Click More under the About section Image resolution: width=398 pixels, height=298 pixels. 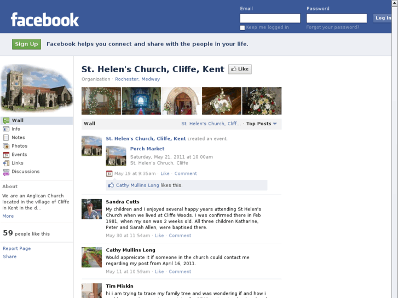8,216
